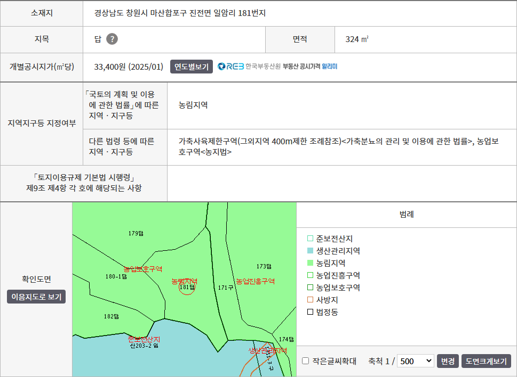Open the 도면크게보기 enlarged map view

tap(486, 361)
